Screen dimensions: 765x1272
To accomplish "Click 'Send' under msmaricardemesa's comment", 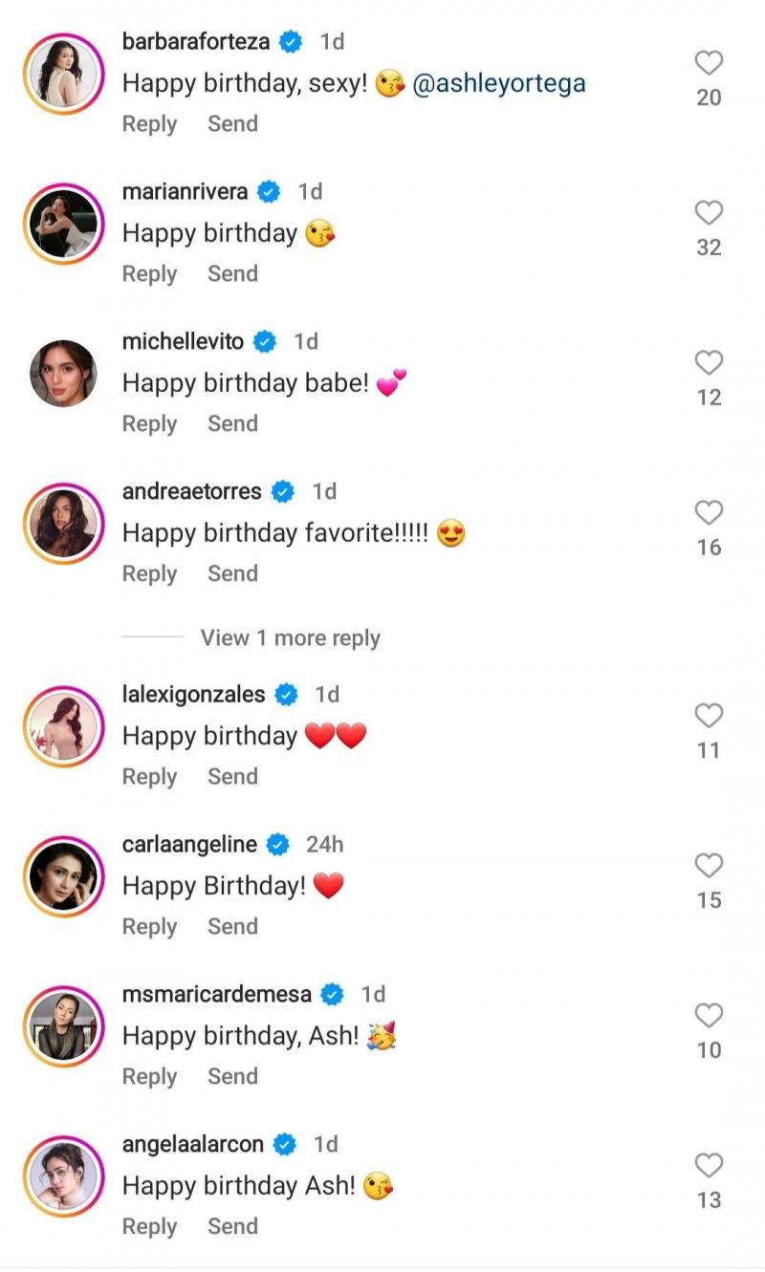I will [232, 1076].
